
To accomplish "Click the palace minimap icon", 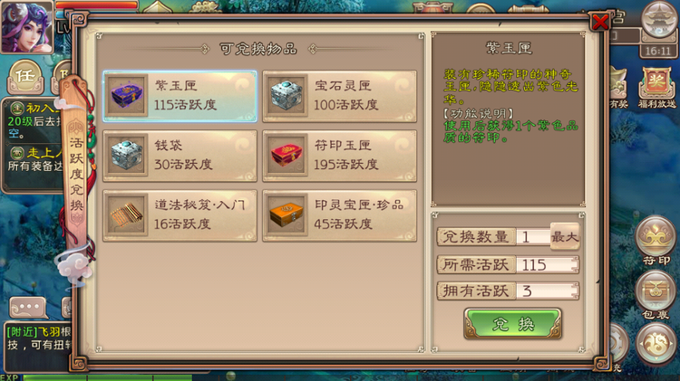I will 659,19.
